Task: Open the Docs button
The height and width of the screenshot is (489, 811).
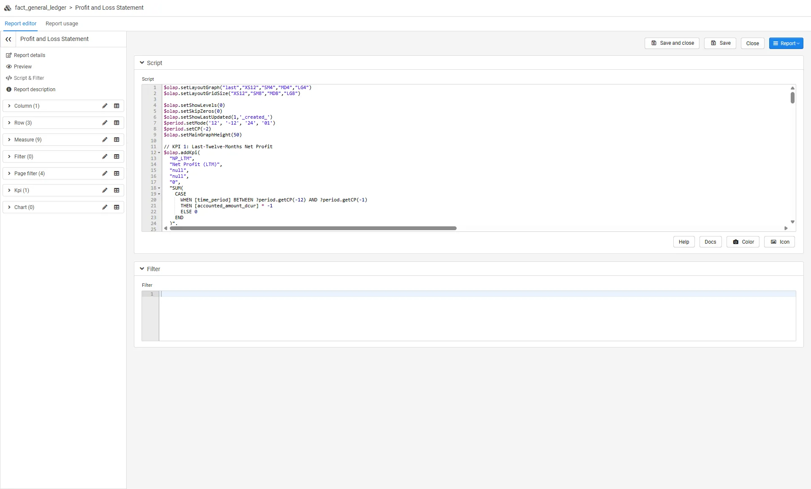Action: pos(710,242)
